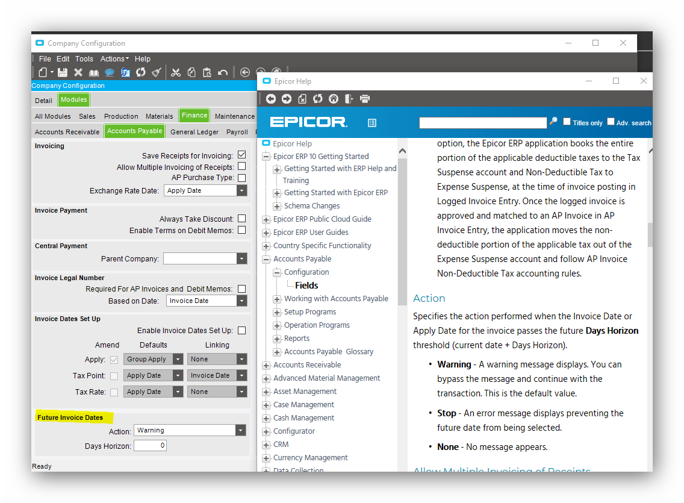
Task: Open Cash Management help topic
Action: click(x=303, y=418)
